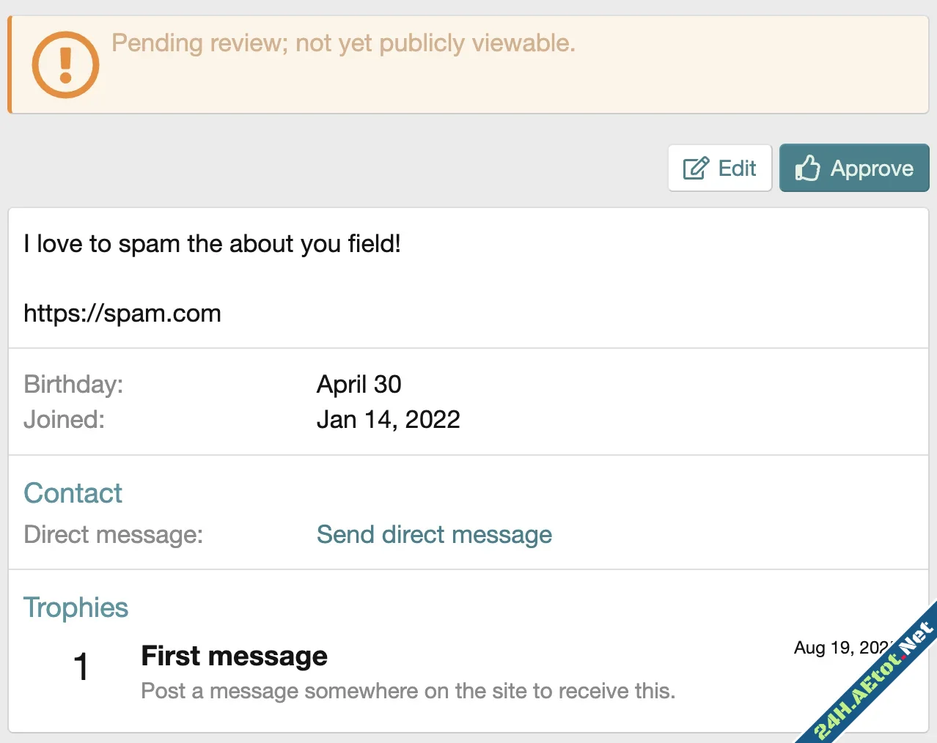Viewport: 937px width, 743px height.
Task: Click the 'Pending review; not yet publicly viewable' notice
Action: click(343, 43)
